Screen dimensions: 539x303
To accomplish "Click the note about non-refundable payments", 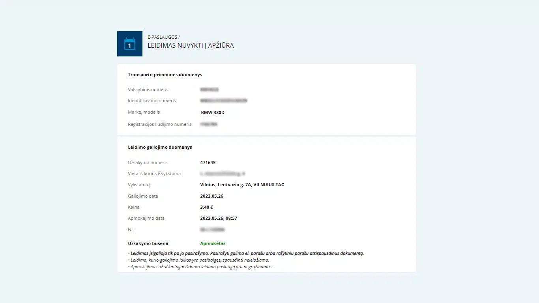I will click(x=200, y=267).
